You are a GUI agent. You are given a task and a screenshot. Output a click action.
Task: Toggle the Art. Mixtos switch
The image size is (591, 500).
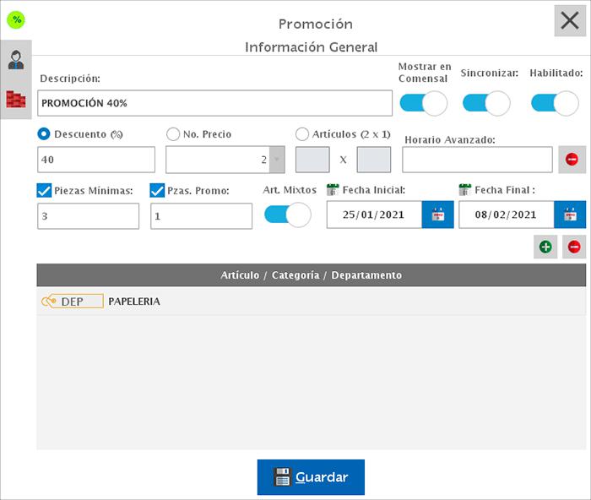(x=288, y=215)
